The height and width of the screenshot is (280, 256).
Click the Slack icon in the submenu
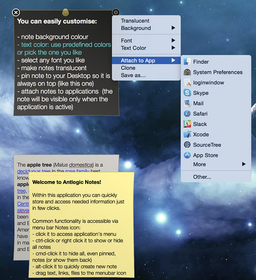coord(187,124)
